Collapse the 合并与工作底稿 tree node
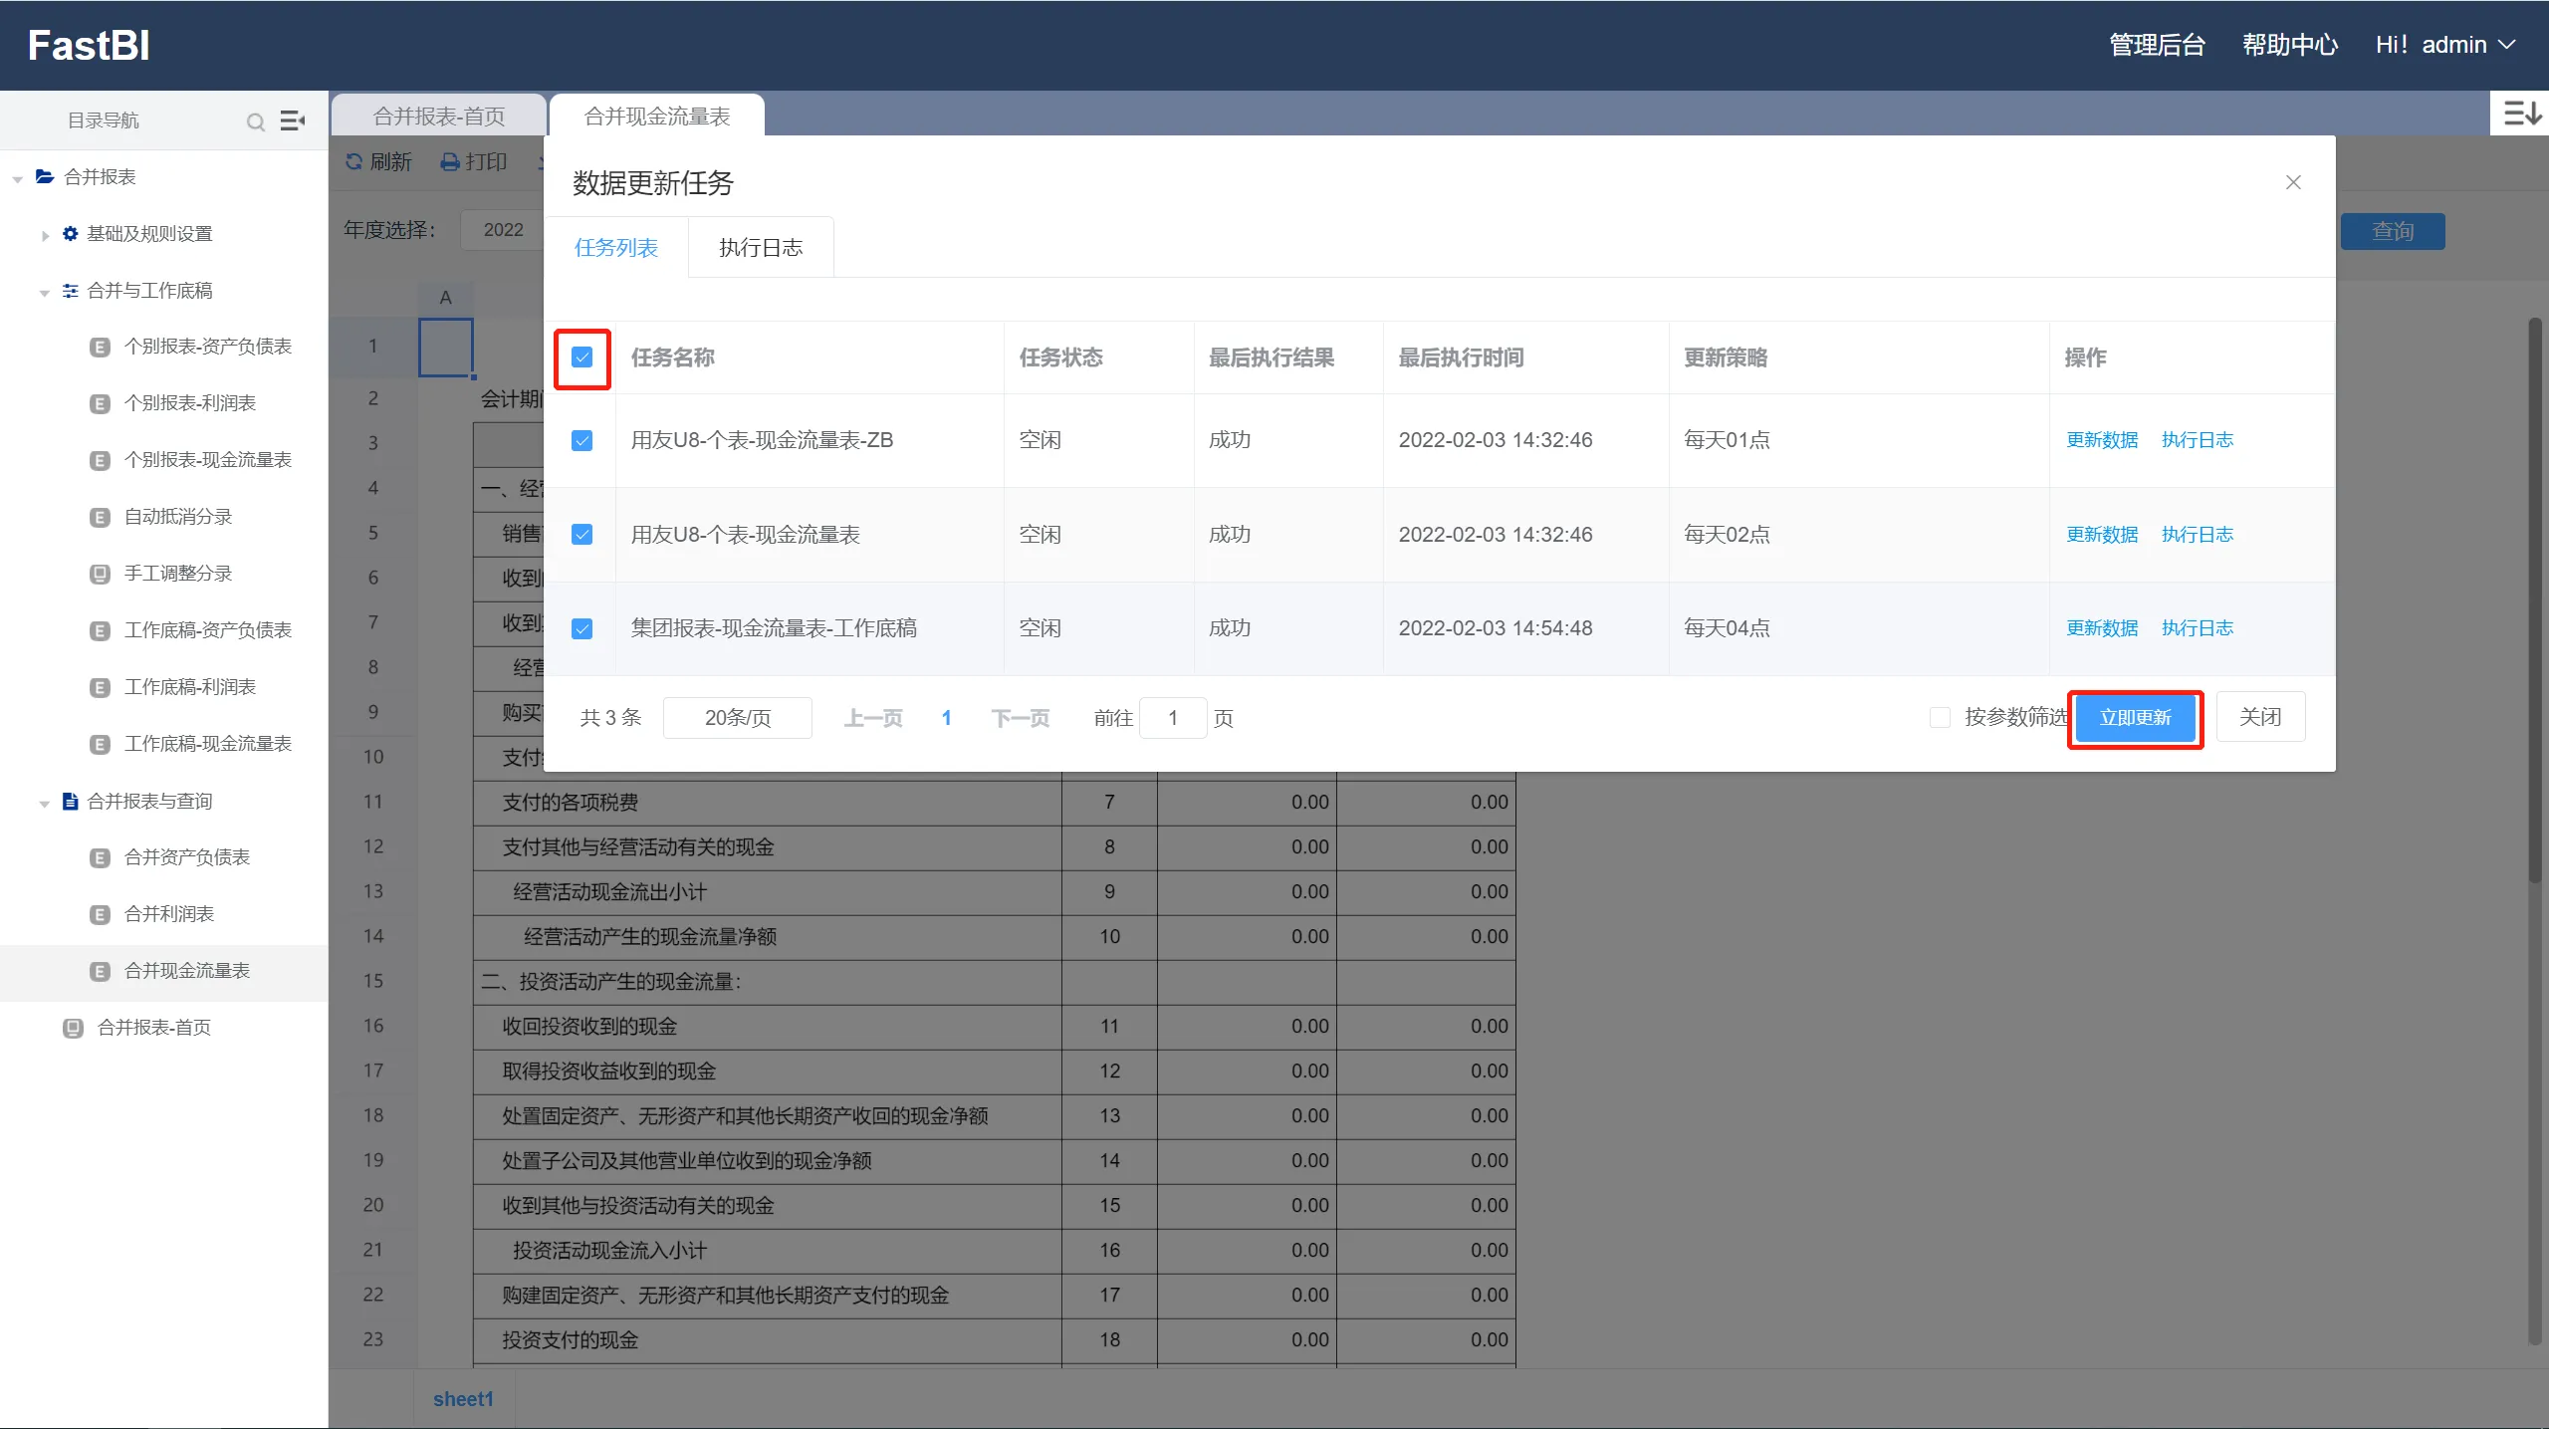2549x1429 pixels. [44, 293]
